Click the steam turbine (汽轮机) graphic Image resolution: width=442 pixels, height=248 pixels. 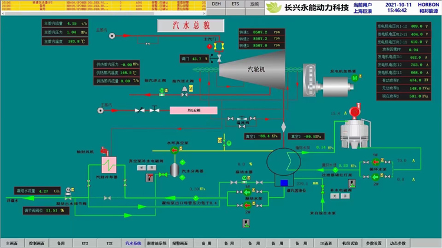(x=253, y=69)
